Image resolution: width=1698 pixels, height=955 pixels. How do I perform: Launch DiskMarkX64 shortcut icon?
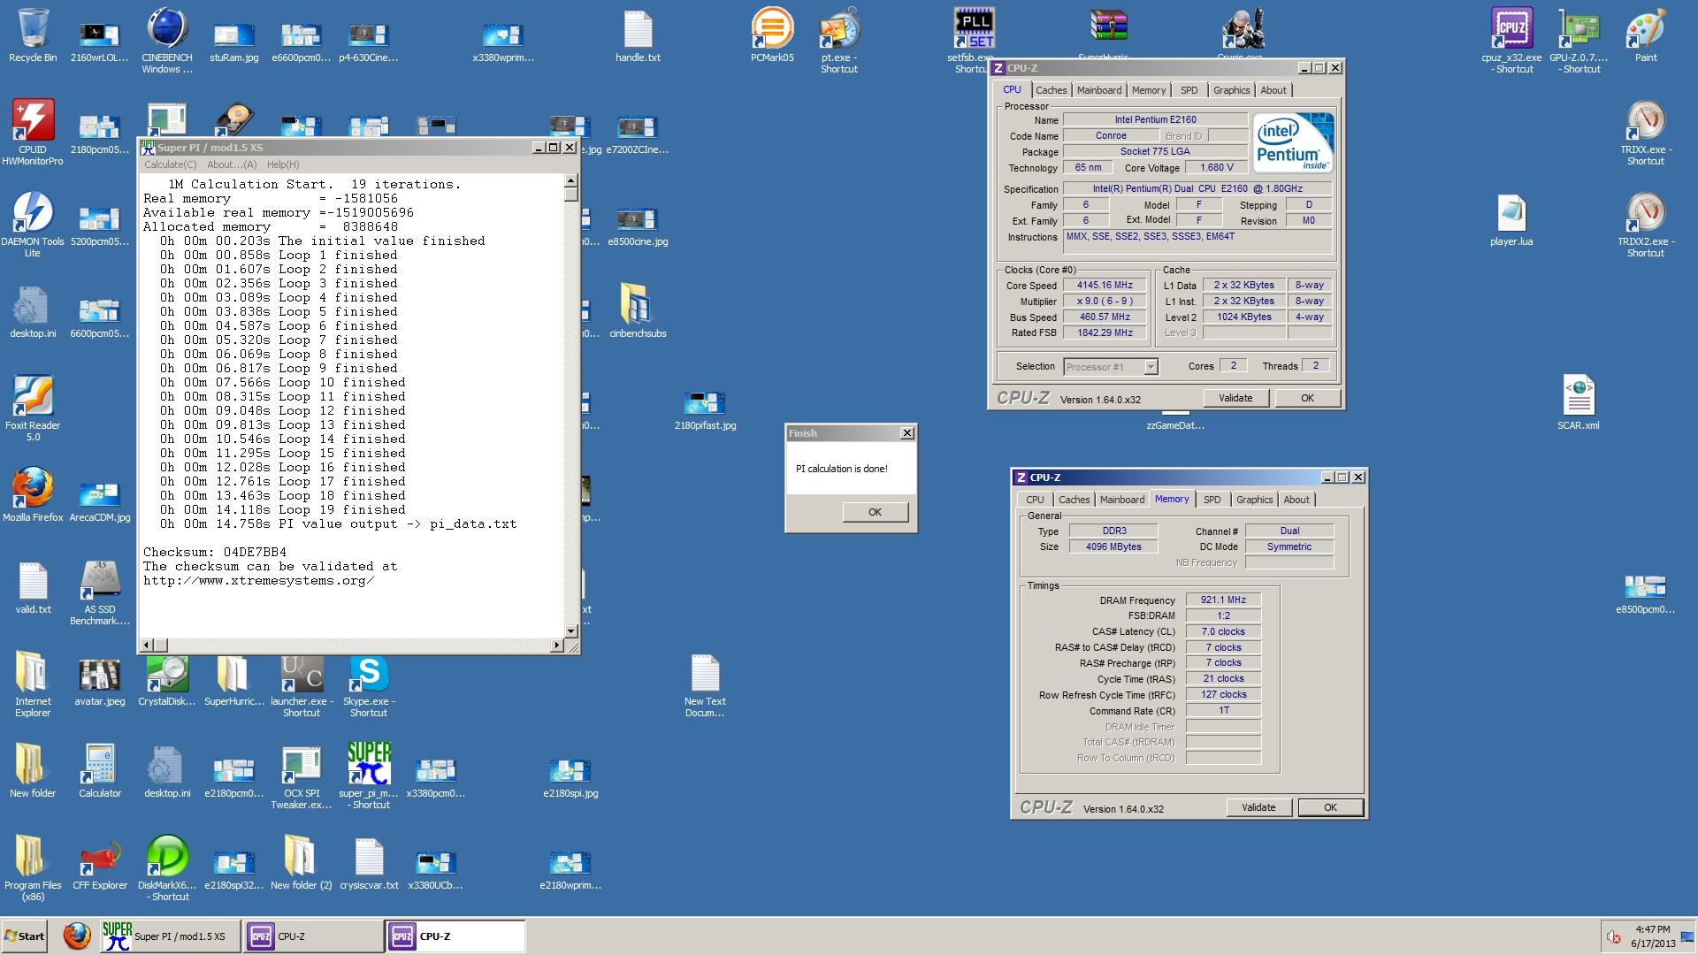[x=167, y=868]
